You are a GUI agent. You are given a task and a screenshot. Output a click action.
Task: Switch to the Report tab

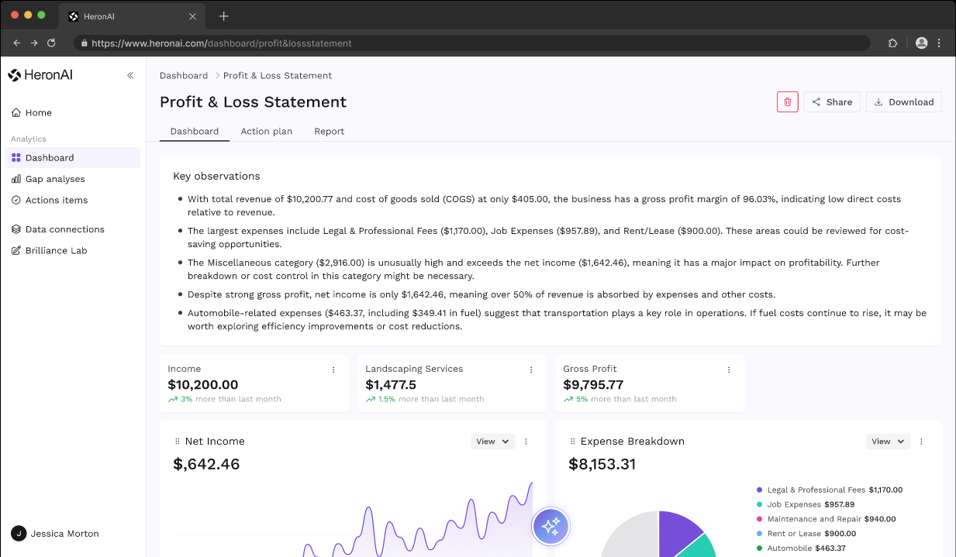tap(330, 132)
